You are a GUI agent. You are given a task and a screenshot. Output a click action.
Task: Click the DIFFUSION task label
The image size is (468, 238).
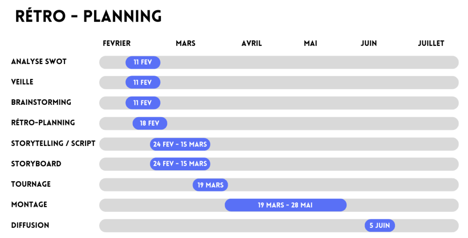(30, 225)
